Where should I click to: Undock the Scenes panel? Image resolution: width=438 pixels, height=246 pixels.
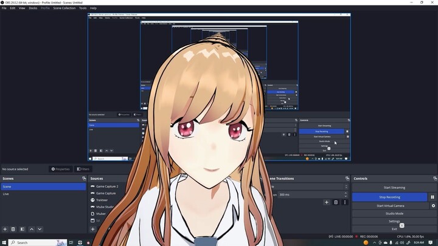[x=84, y=179]
